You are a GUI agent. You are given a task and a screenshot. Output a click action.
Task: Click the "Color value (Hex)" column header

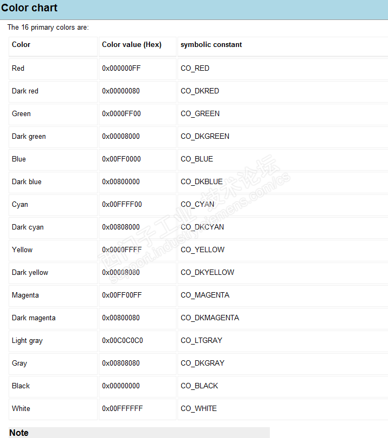coord(132,45)
